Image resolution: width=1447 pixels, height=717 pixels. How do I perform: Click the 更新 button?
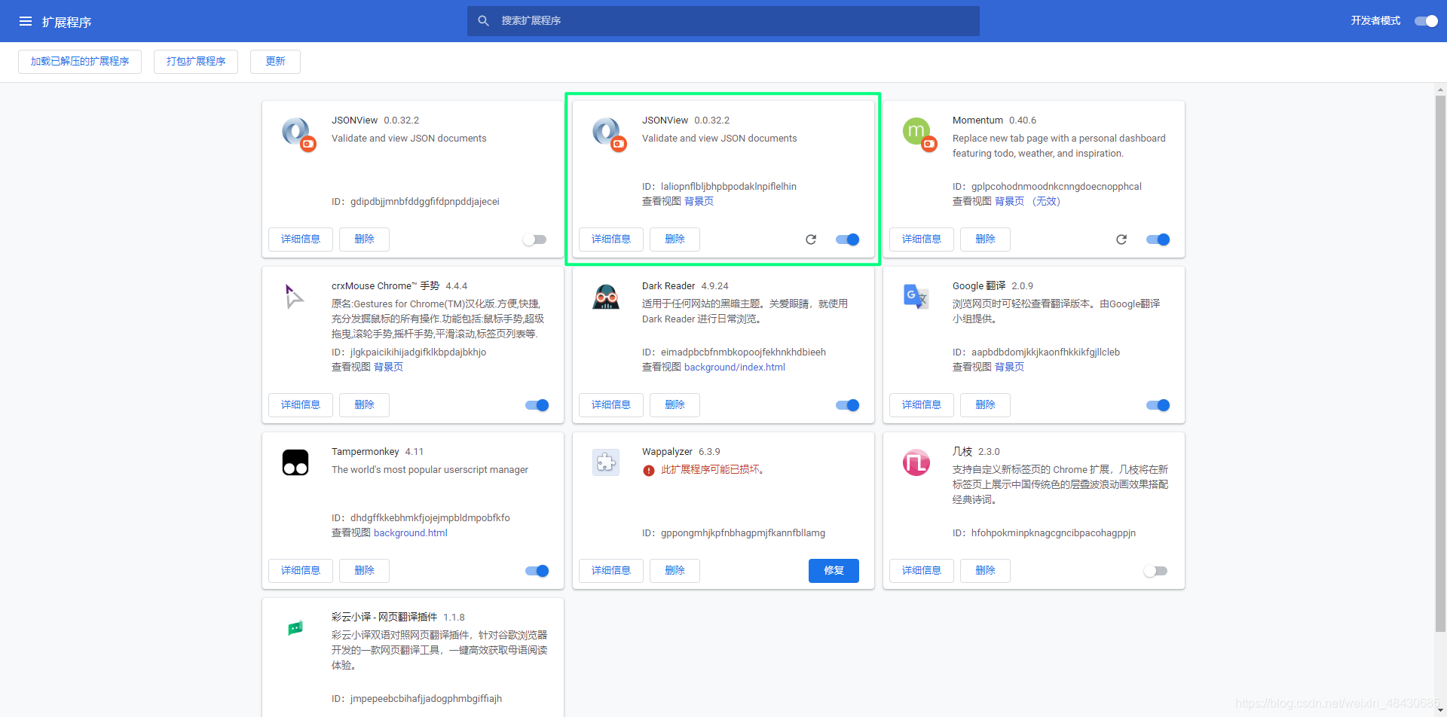pos(275,62)
